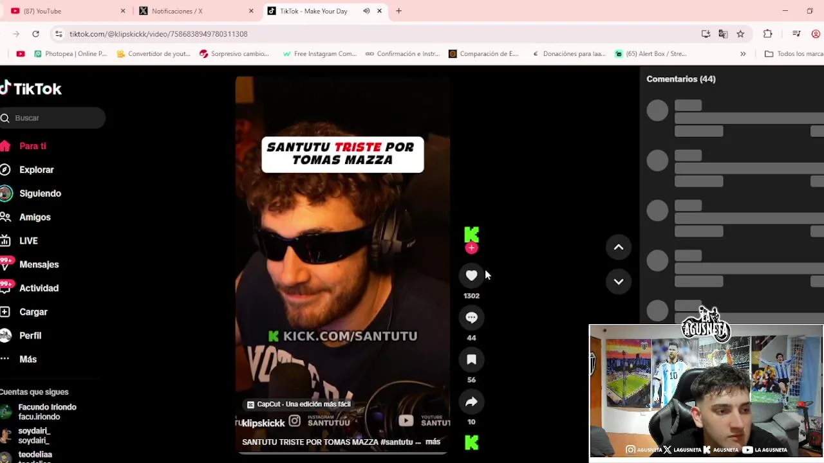Go to next video with down chevron
This screenshot has width=824, height=463.
[619, 281]
